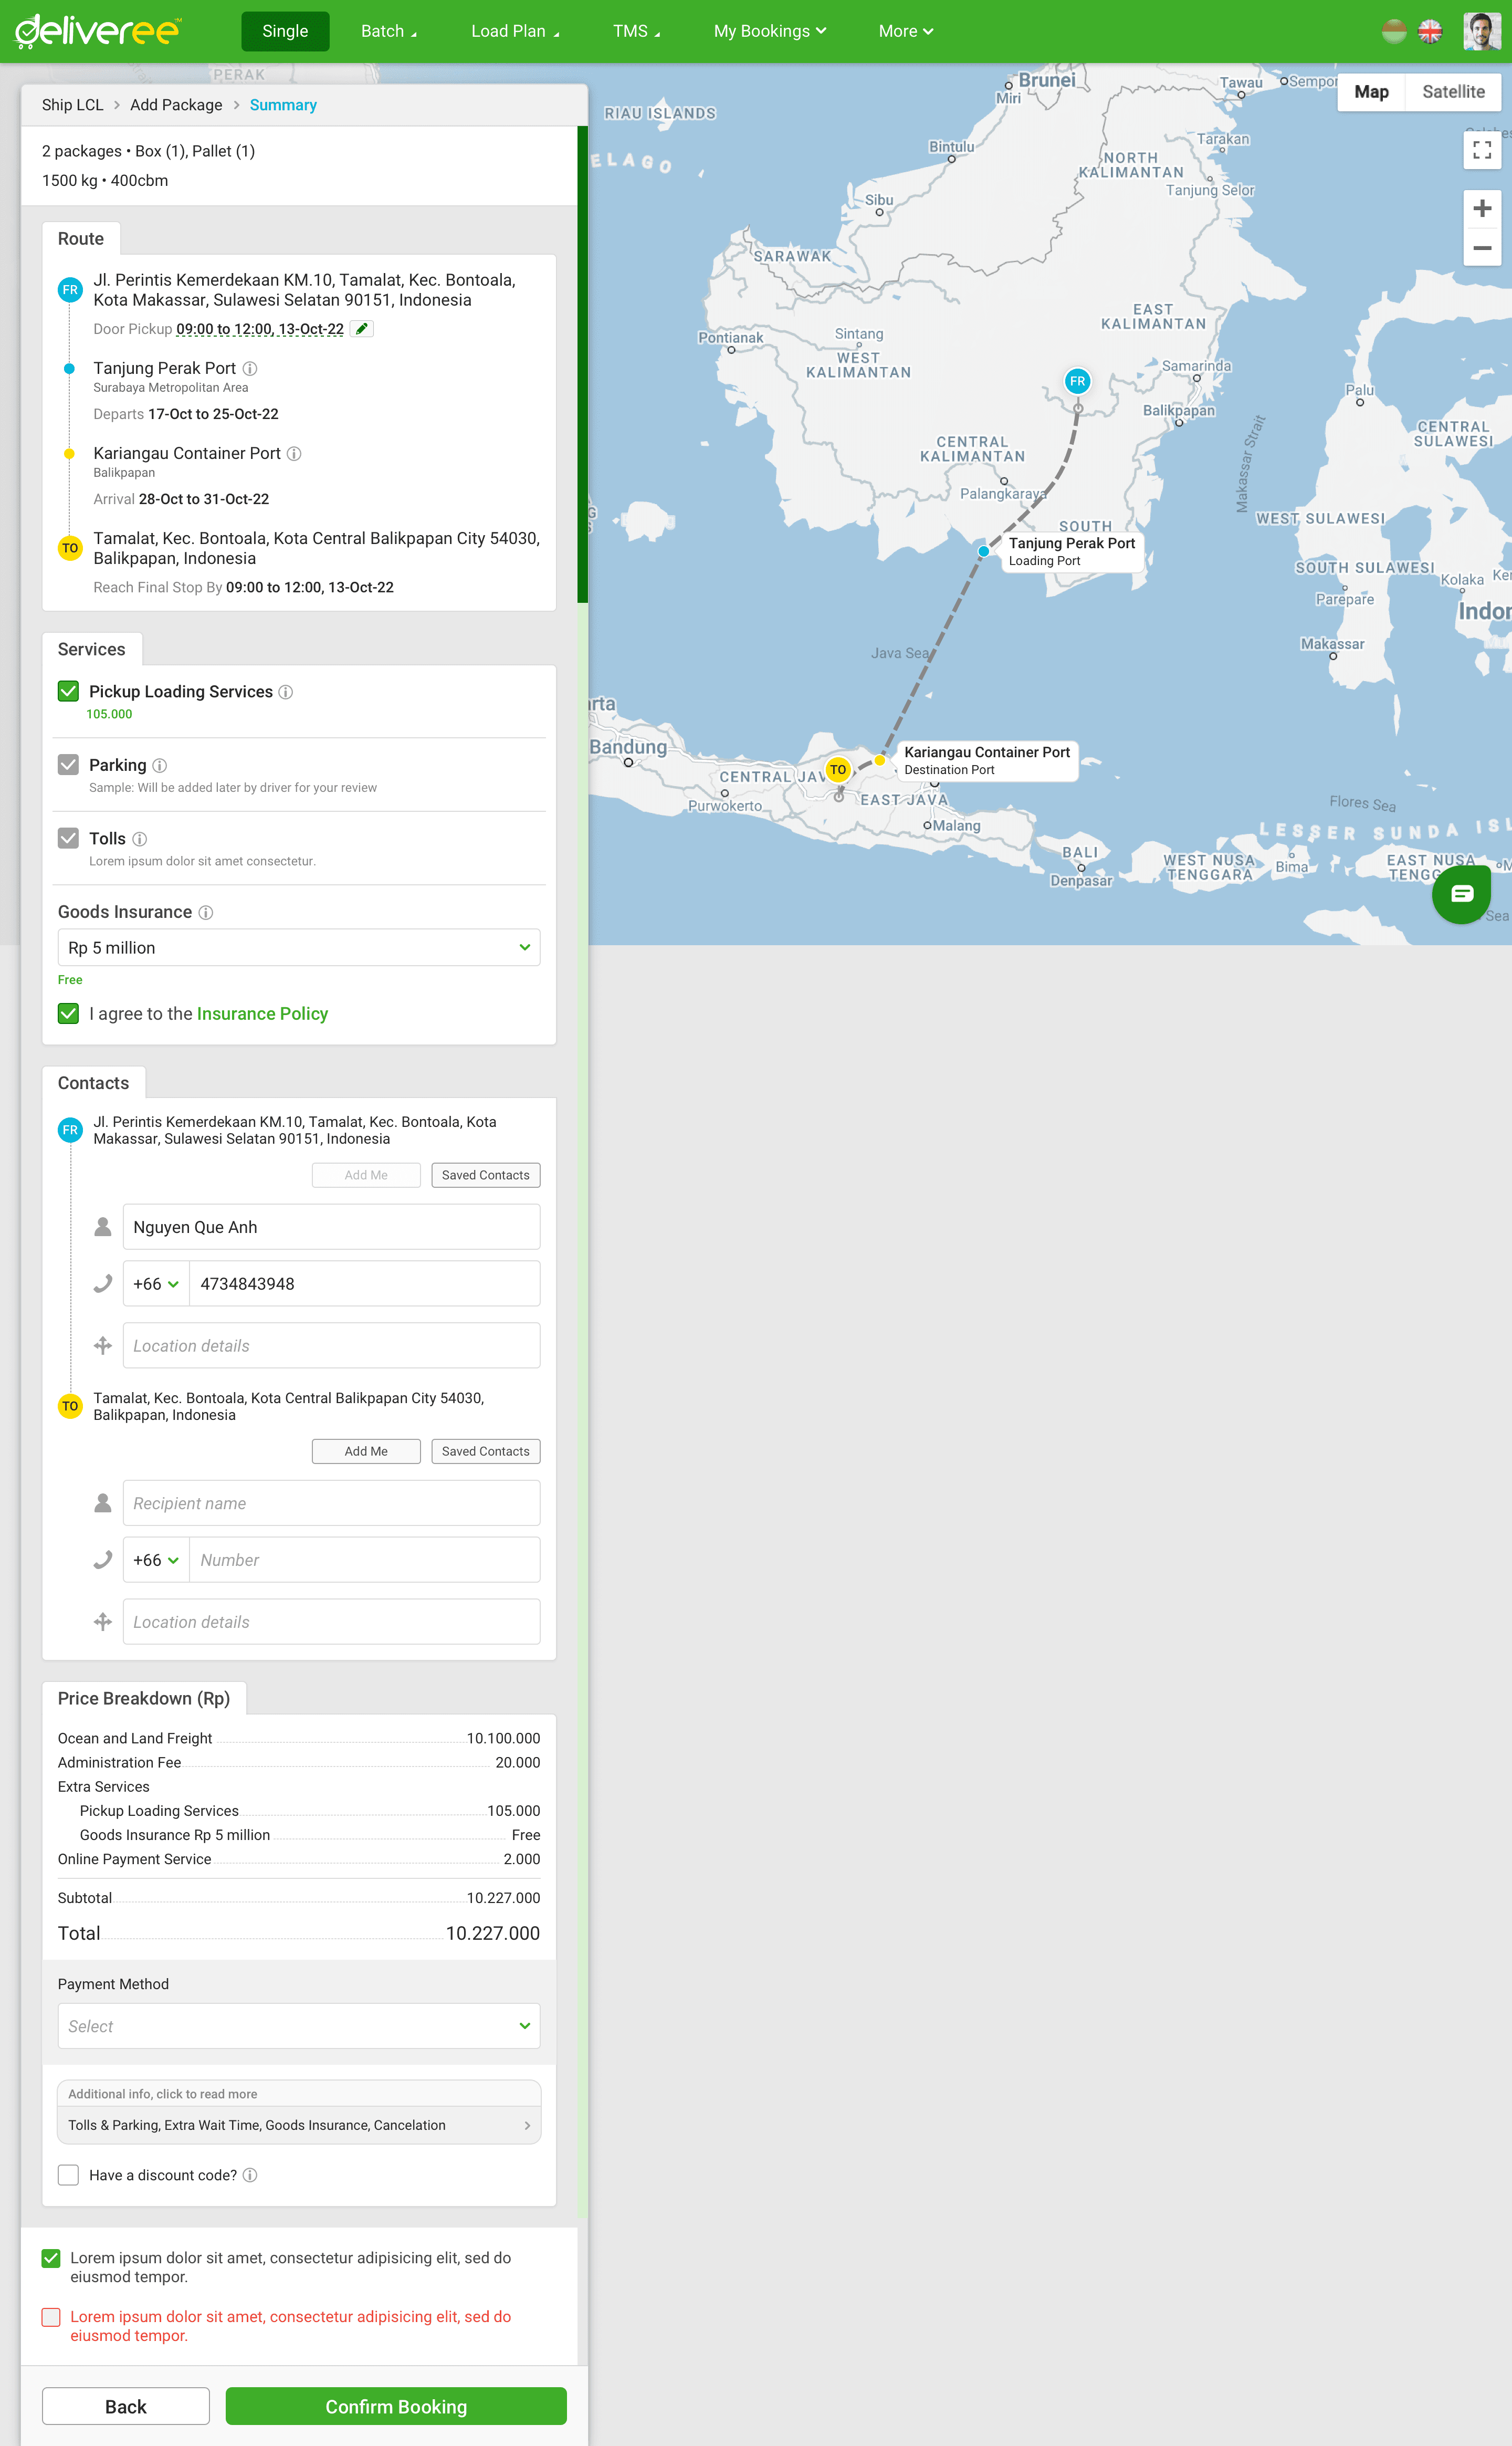Open the Insurance Policy link
1512x2446 pixels.
coord(262,1014)
